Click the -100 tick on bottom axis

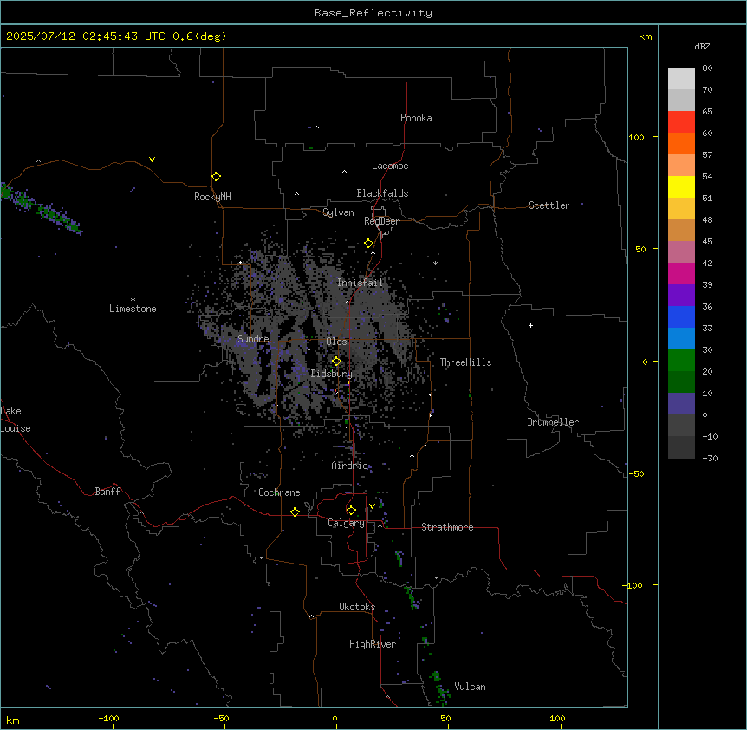pos(108,718)
